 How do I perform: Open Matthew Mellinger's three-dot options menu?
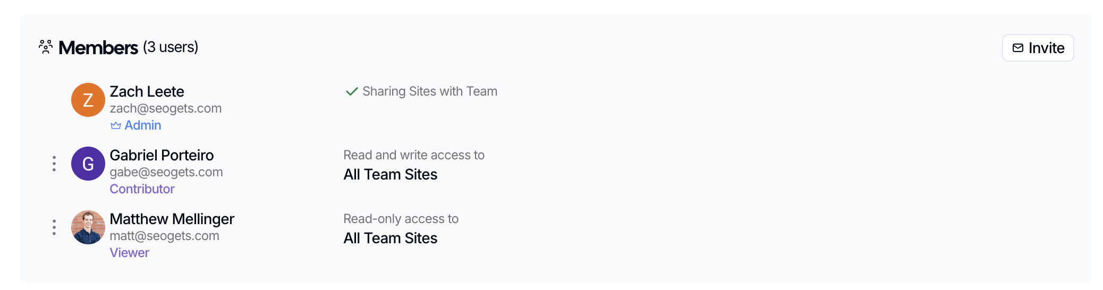click(x=54, y=227)
